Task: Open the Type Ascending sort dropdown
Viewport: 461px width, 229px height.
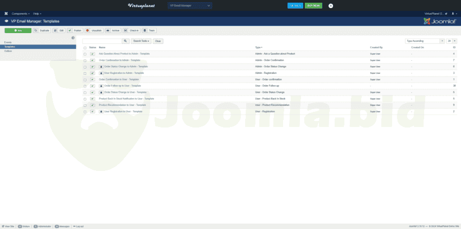Action: pyautogui.click(x=425, y=41)
